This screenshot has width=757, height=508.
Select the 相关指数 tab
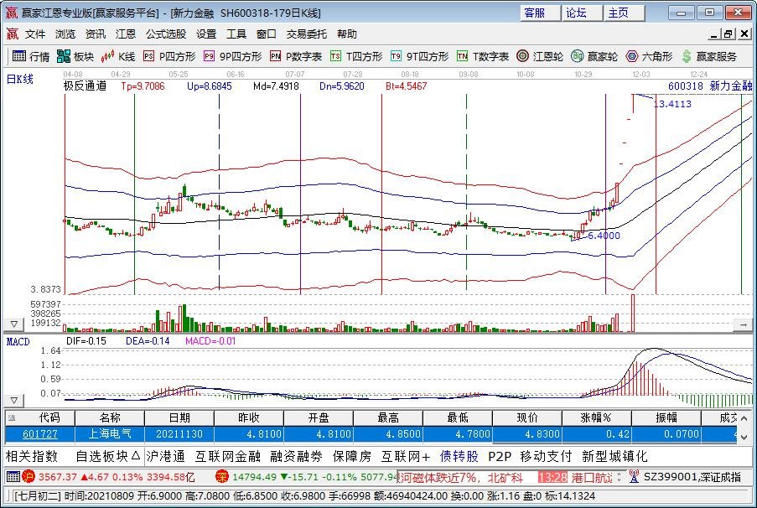coord(32,456)
